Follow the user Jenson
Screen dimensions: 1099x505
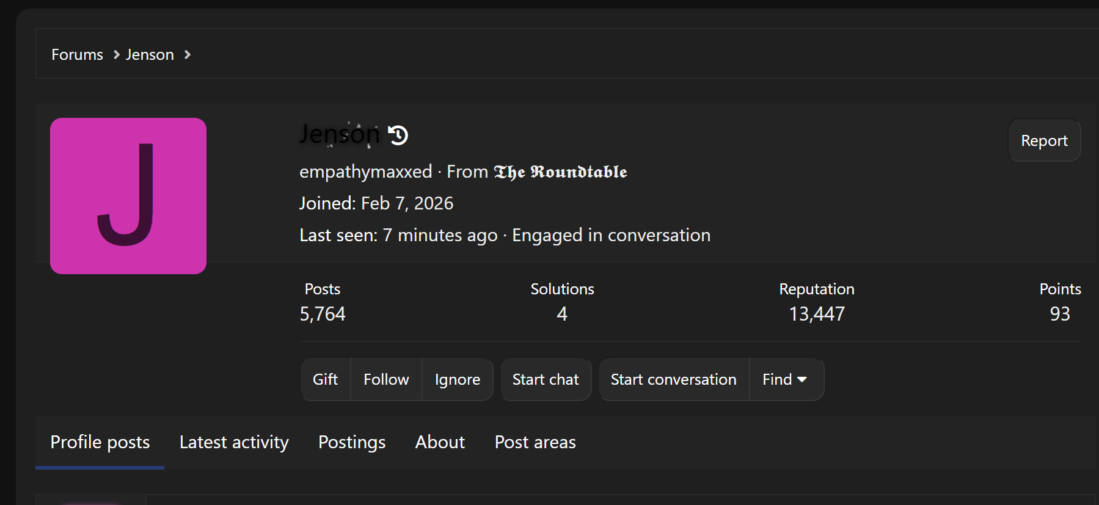click(x=386, y=379)
